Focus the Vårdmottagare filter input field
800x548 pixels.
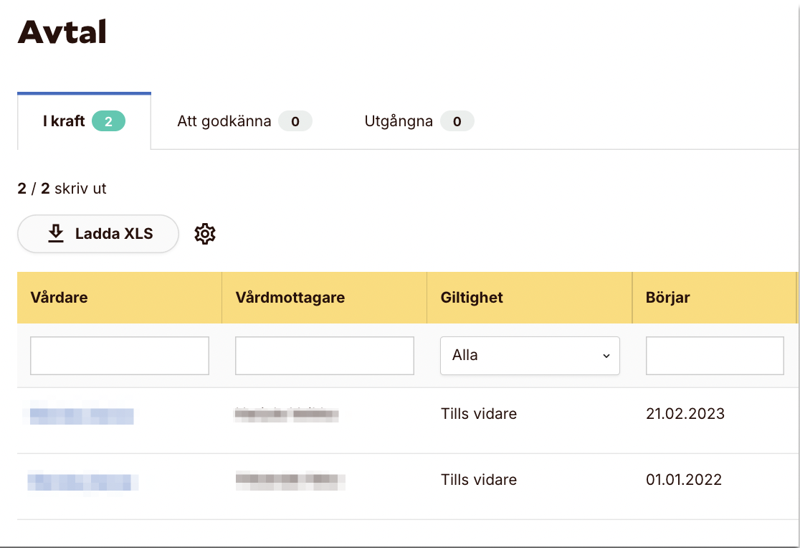pos(325,356)
